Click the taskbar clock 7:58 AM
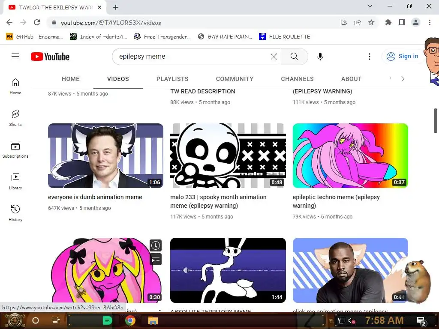The height and width of the screenshot is (329, 439). 384,320
